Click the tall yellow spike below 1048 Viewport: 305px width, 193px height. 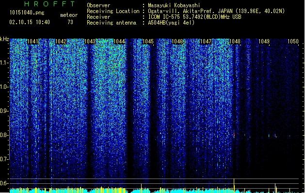tap(234, 186)
